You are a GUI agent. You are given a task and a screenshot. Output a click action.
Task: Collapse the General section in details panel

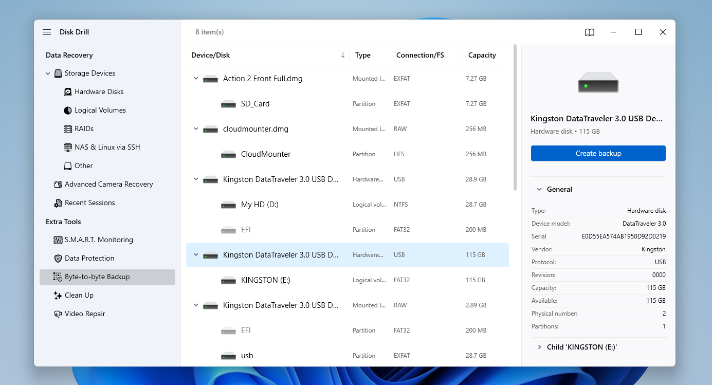tap(539, 189)
